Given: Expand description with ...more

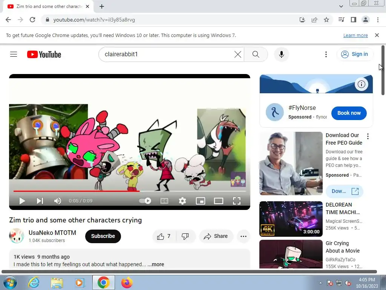Looking at the screenshot, I should click(x=156, y=264).
